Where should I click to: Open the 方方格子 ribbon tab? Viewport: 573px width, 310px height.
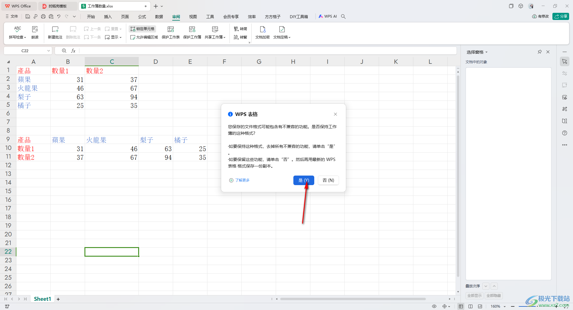pyautogui.click(x=273, y=17)
